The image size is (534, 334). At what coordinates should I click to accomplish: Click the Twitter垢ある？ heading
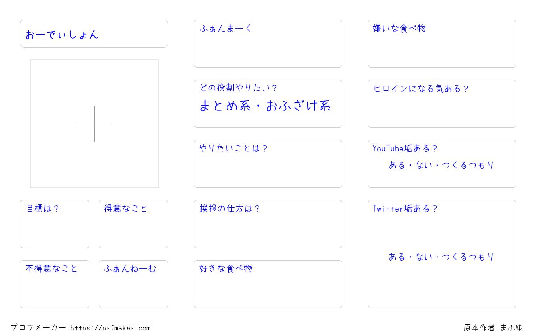tap(405, 208)
